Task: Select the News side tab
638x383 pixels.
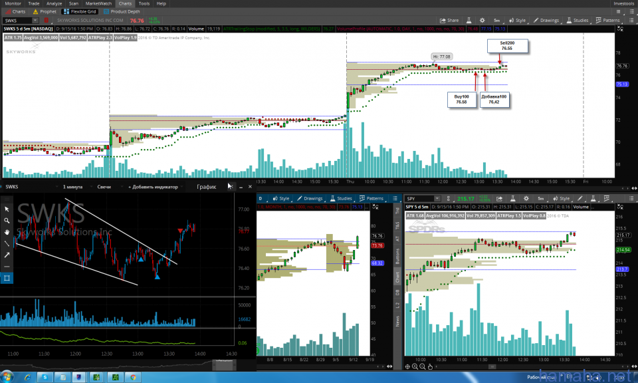Action: [x=397, y=321]
